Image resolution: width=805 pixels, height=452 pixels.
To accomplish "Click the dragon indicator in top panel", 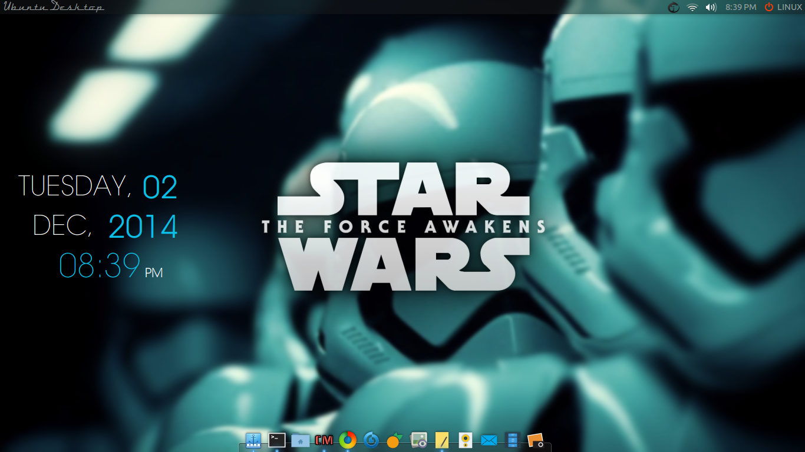I will [x=674, y=7].
